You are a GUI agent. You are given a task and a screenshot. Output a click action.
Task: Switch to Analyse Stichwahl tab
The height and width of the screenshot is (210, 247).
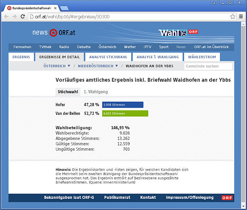[108, 57]
